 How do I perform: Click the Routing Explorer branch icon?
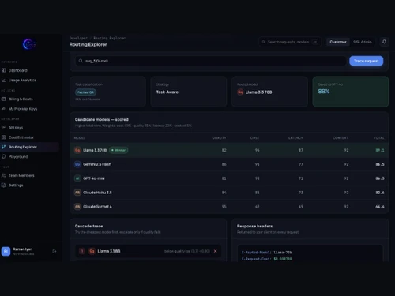(3, 147)
